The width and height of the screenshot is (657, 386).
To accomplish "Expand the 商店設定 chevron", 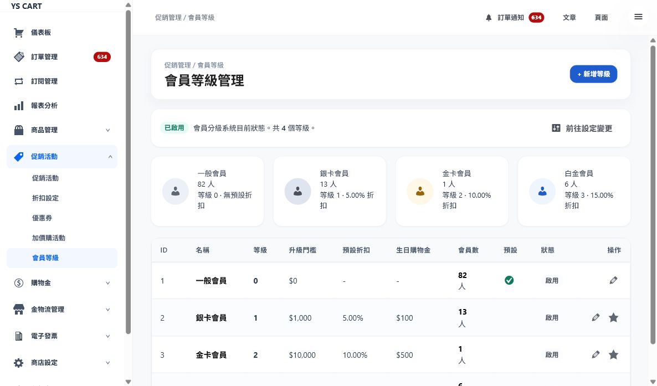I will pyautogui.click(x=107, y=363).
